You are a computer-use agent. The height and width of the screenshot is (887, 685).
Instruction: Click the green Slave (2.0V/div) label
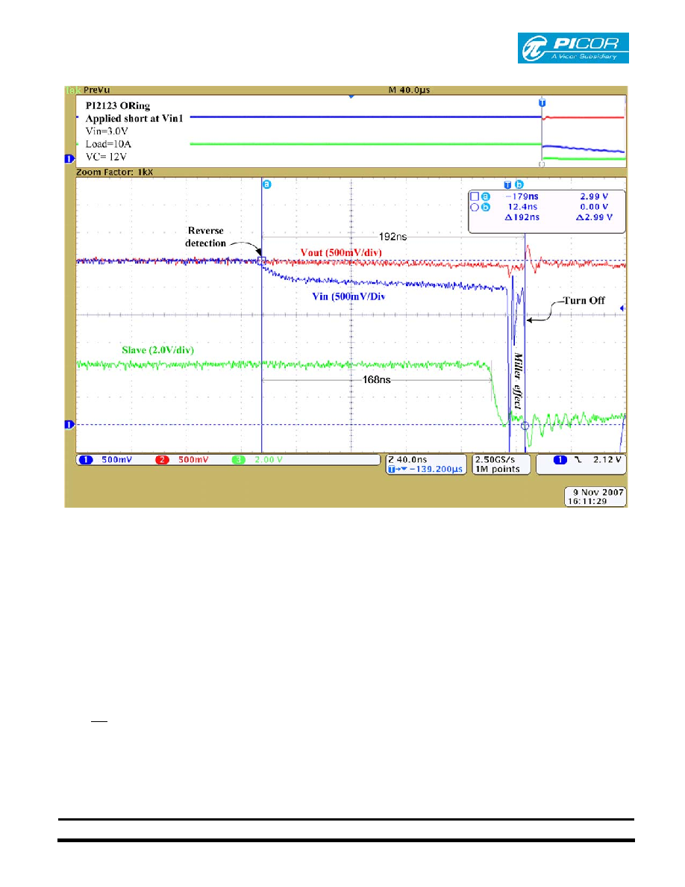157,350
